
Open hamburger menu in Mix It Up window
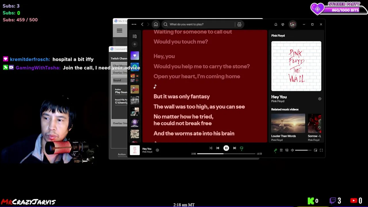pyautogui.click(x=119, y=30)
